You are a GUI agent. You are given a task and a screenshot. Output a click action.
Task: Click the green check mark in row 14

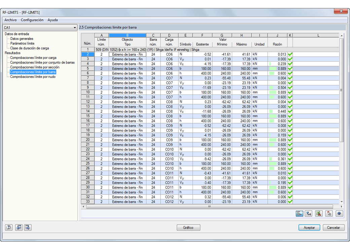290,112
